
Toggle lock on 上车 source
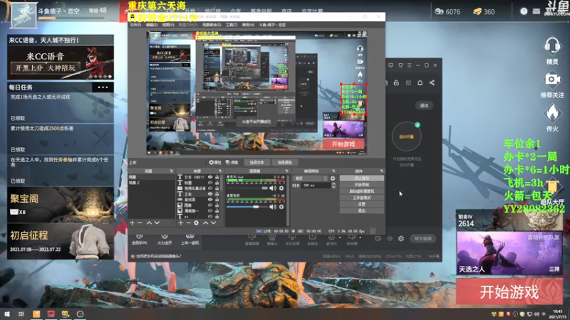click(x=217, y=194)
